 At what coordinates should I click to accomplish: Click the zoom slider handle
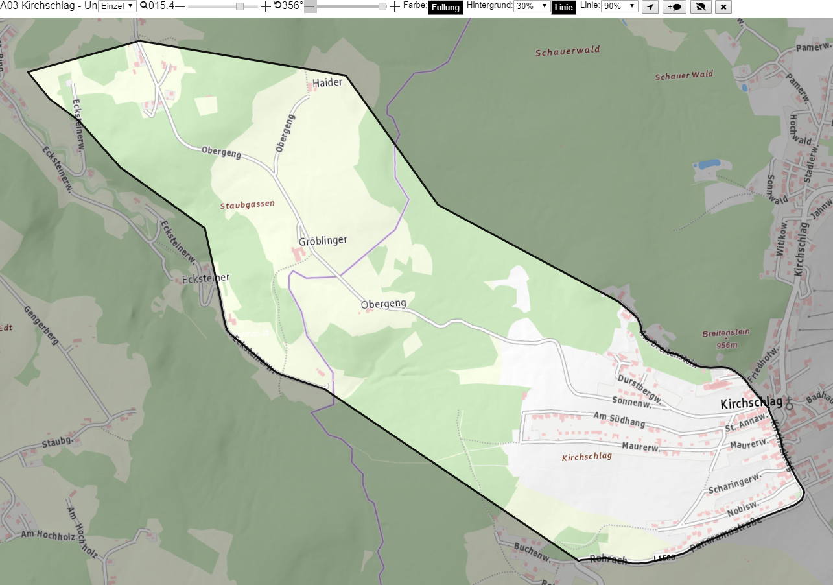coord(240,6)
